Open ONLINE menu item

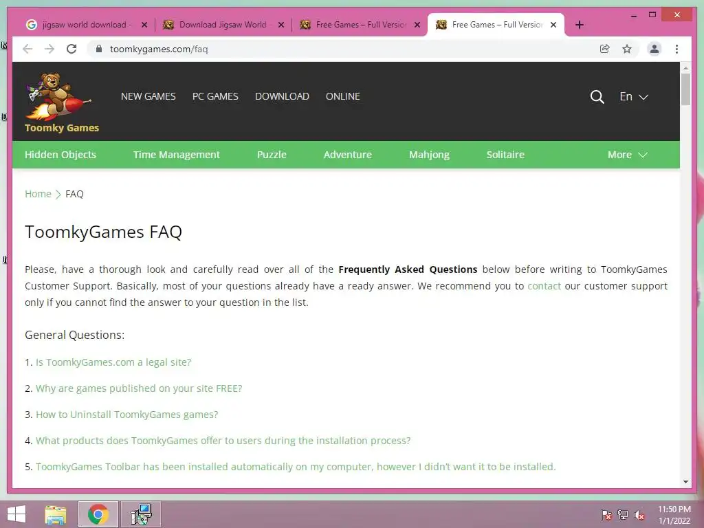point(342,96)
